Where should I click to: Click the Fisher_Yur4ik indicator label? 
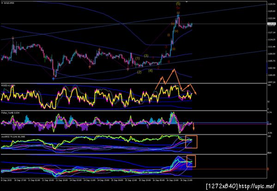11,112
